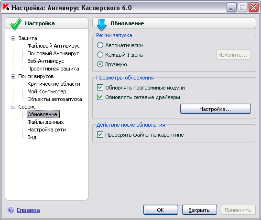
Task: Open Объекты автозапуска settings
Action: click(x=54, y=99)
